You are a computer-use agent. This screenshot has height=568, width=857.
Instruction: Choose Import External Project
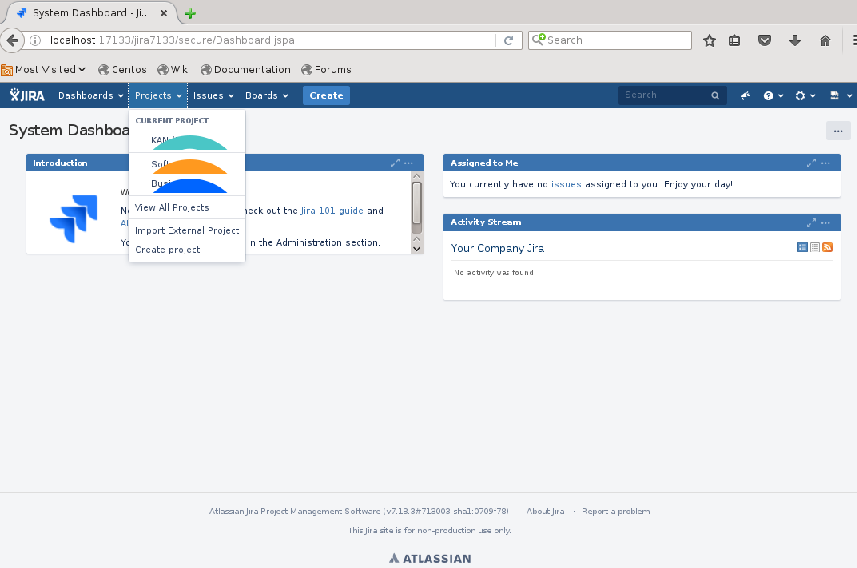click(x=187, y=230)
